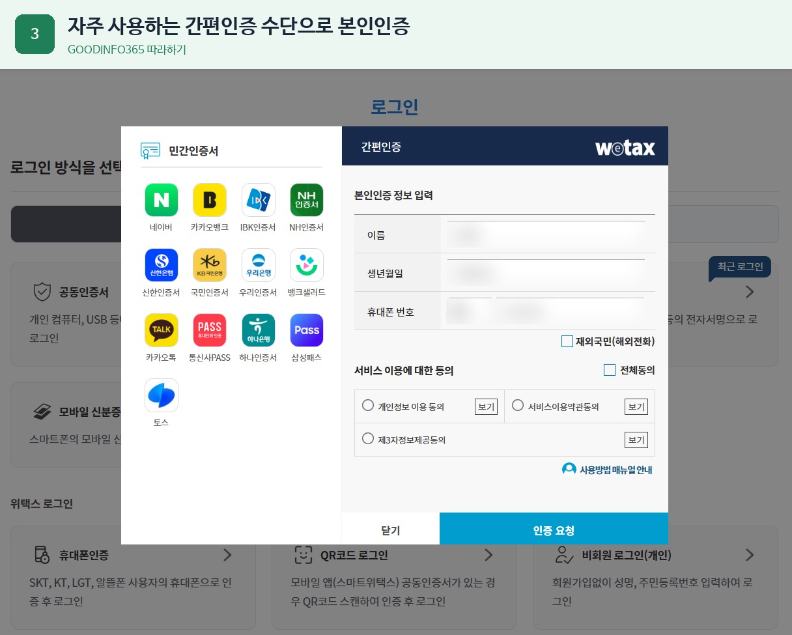Click the 모바일 신분증 icon
Screen dimensions: 792x635
point(42,412)
